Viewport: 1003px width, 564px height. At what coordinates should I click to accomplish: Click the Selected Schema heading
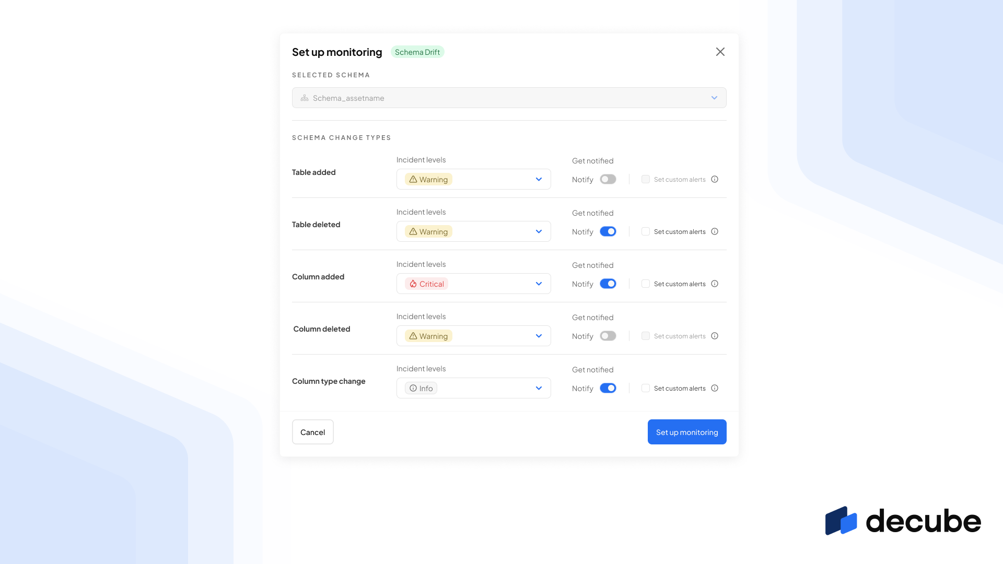pos(331,75)
